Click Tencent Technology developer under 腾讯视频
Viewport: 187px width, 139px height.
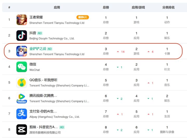pos(59,101)
